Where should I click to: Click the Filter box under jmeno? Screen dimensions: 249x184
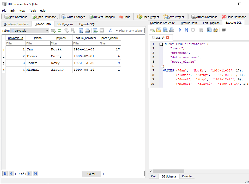[38, 43]
